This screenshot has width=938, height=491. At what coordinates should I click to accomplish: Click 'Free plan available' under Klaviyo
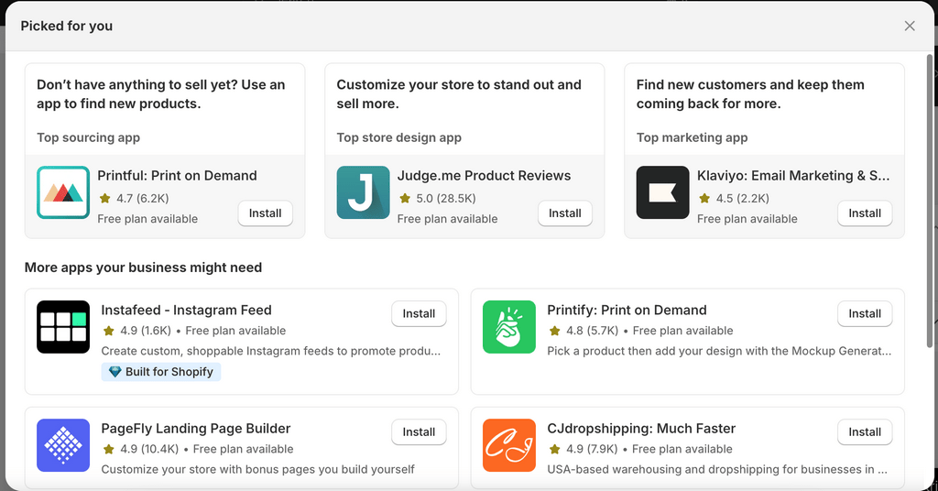747,219
